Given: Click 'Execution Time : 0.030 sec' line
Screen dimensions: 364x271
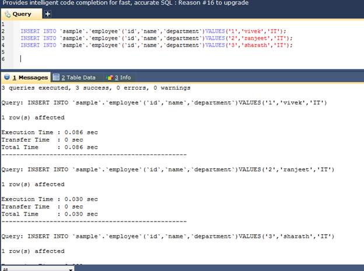Looking at the screenshot, I should point(50,199).
